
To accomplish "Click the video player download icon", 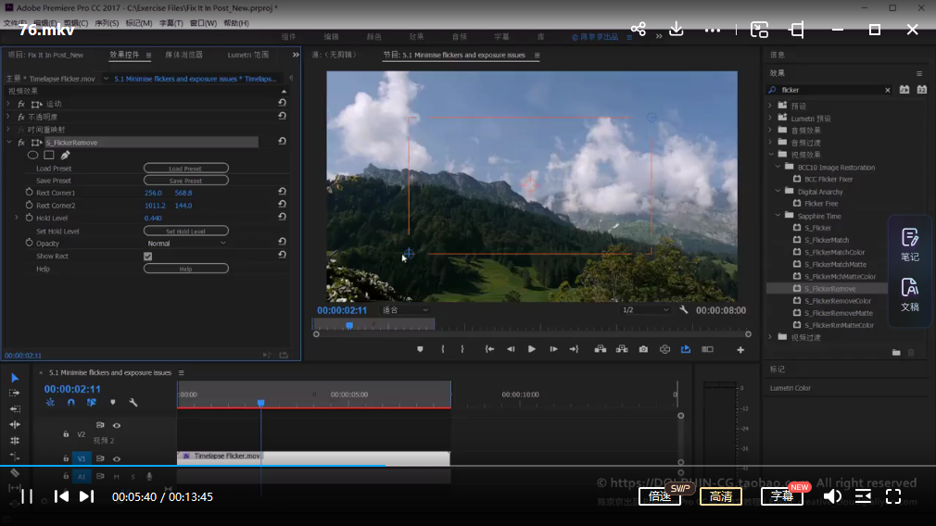I will pyautogui.click(x=677, y=30).
